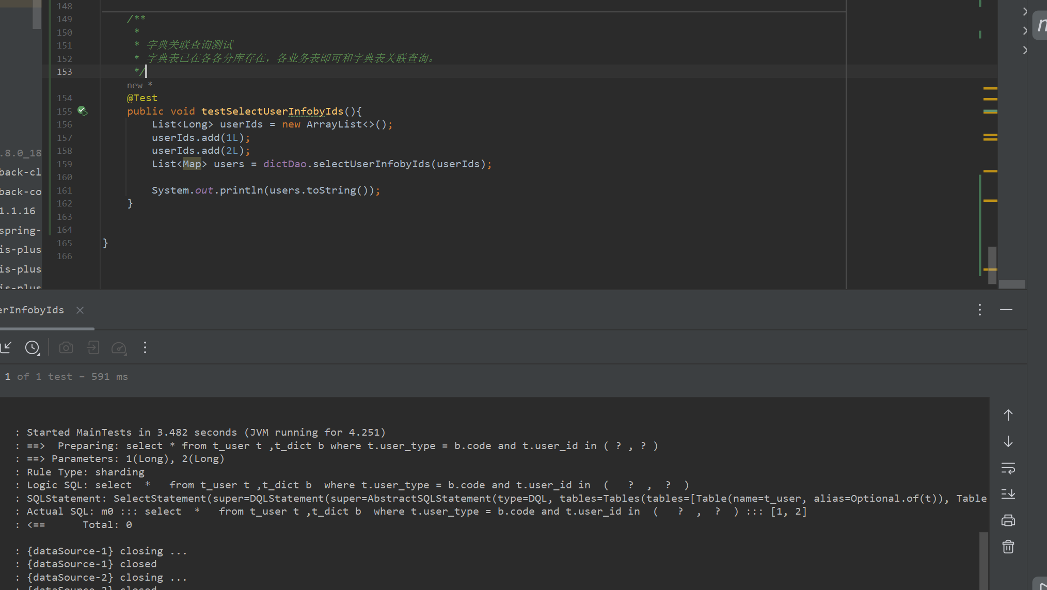Click the highlighted 'Map' type
Screen dimensions: 1047x590
click(192, 164)
